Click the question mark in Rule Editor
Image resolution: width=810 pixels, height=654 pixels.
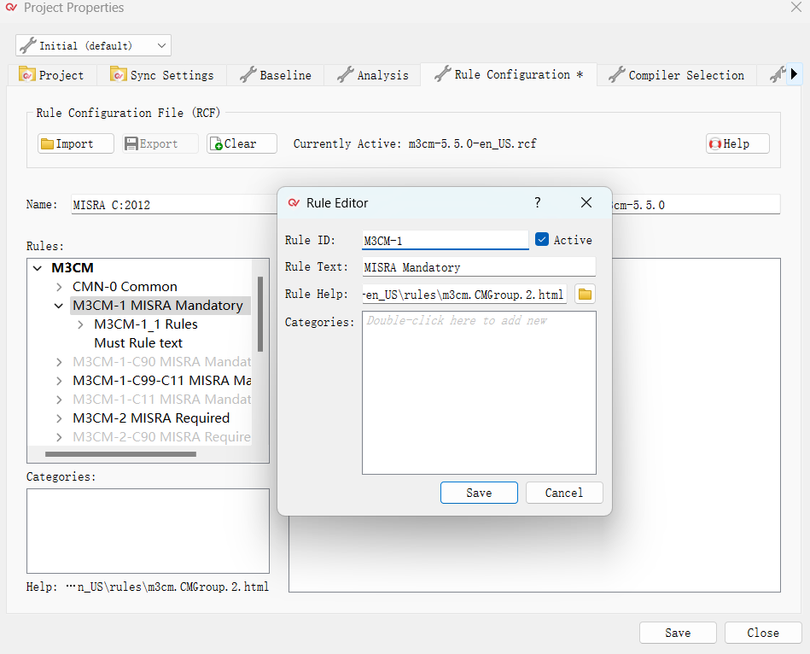pos(537,202)
